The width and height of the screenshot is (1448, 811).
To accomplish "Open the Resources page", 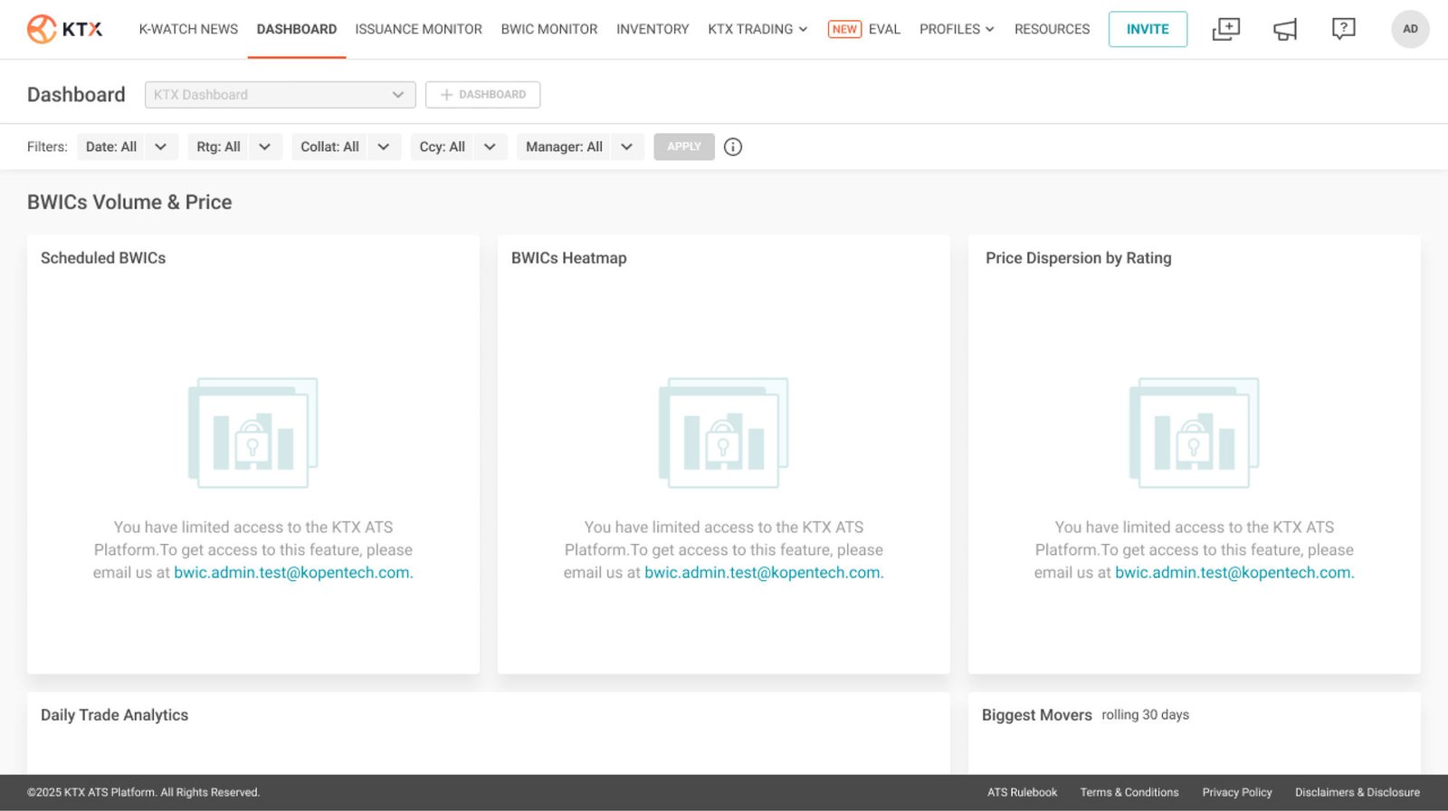I will tap(1053, 29).
